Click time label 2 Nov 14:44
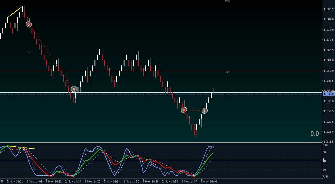The width and height of the screenshot is (335, 184). tap(209, 182)
